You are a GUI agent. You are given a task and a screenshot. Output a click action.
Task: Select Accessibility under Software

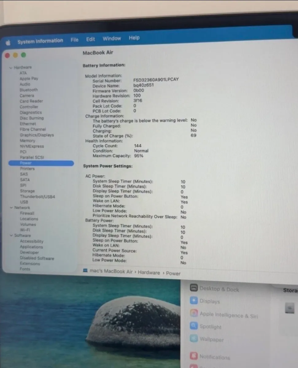[32, 241]
